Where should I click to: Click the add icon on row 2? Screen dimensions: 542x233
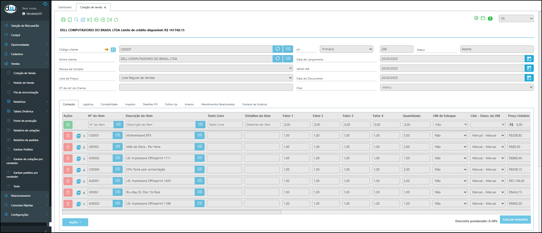point(79,147)
